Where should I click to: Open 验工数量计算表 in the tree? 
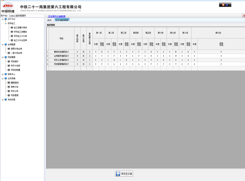click(20, 28)
